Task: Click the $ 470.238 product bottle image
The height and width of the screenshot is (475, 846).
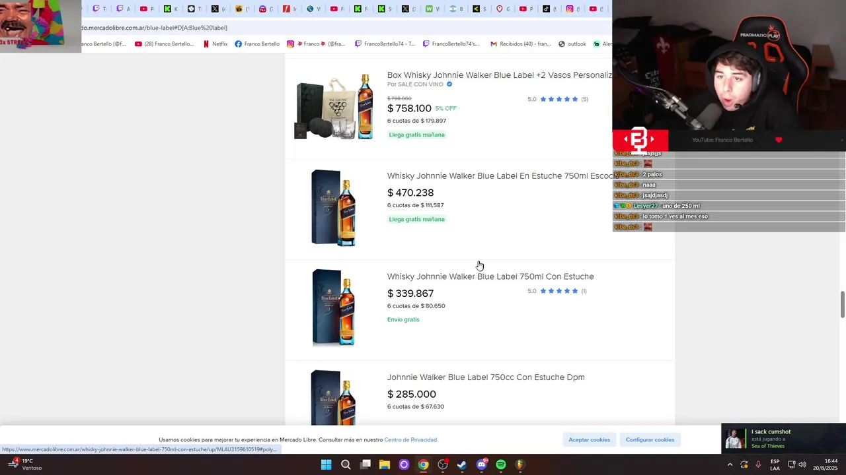Action: [334, 208]
